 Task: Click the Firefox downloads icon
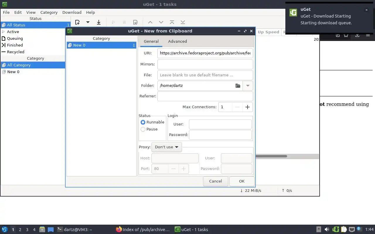[x=357, y=35]
